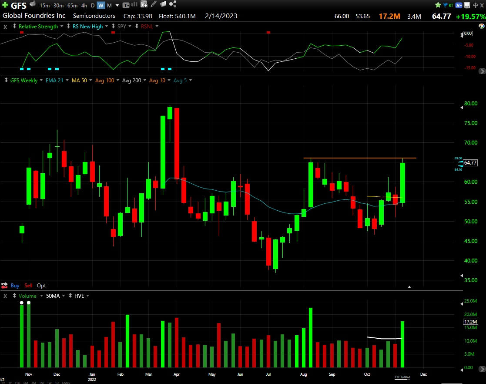Click the buy/sell swap arrows icon
The image size is (486, 384).
[x=4, y=285]
